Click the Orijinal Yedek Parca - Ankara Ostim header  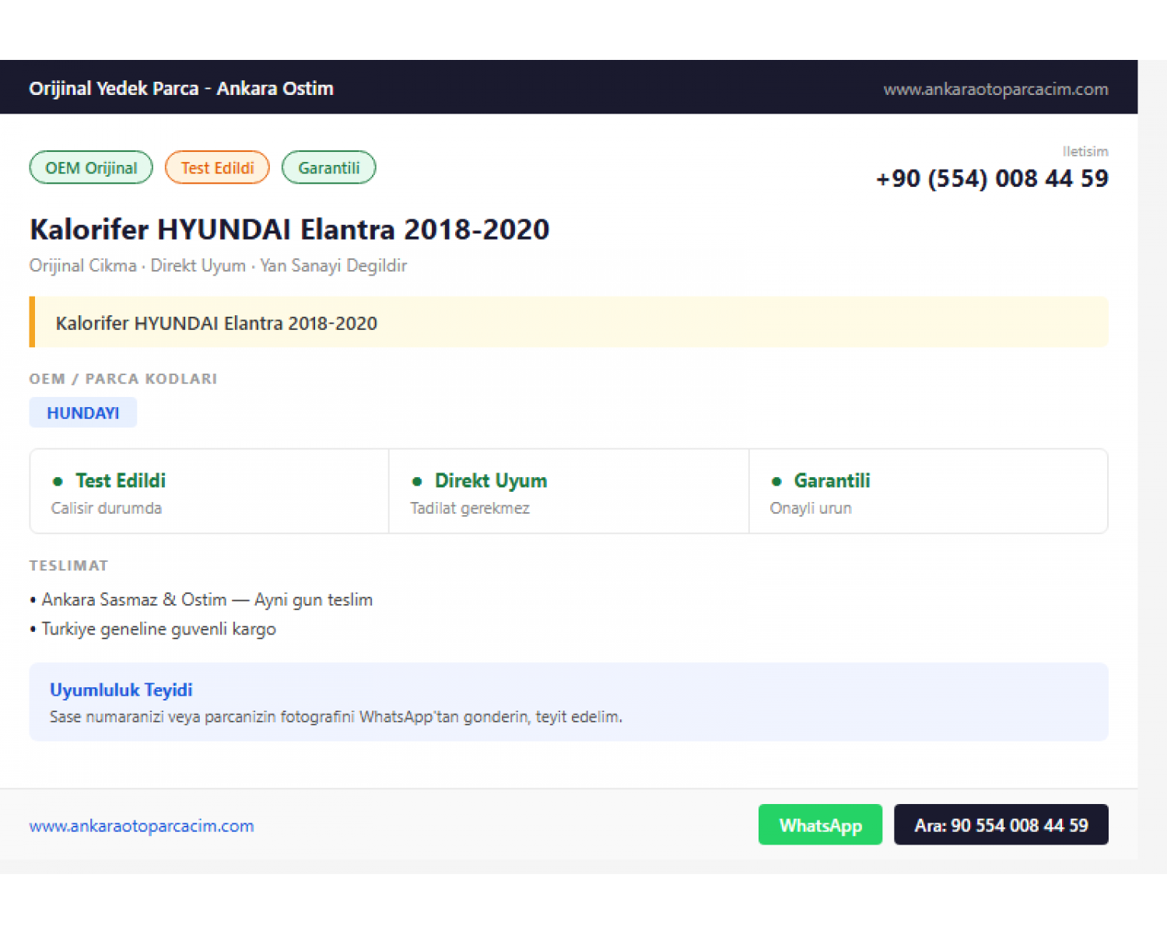[x=181, y=88]
